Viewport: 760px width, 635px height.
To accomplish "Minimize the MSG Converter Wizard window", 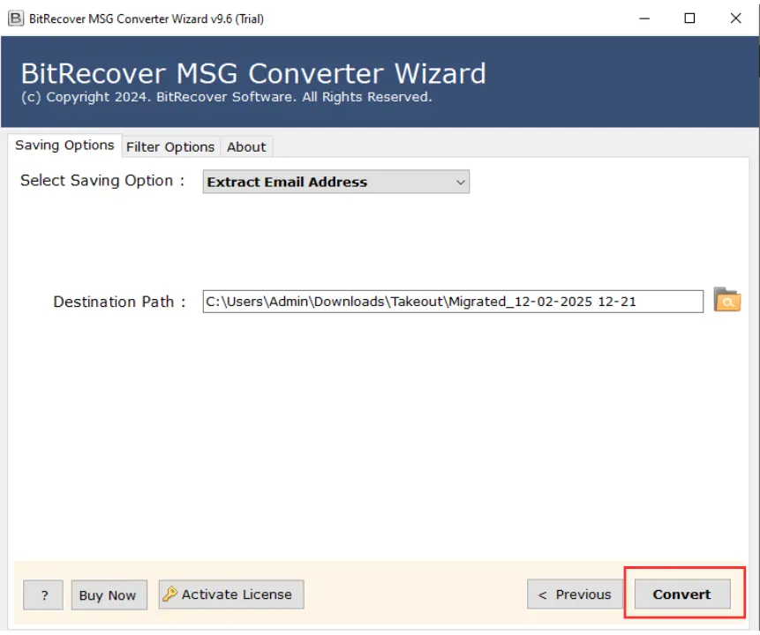I will point(644,19).
